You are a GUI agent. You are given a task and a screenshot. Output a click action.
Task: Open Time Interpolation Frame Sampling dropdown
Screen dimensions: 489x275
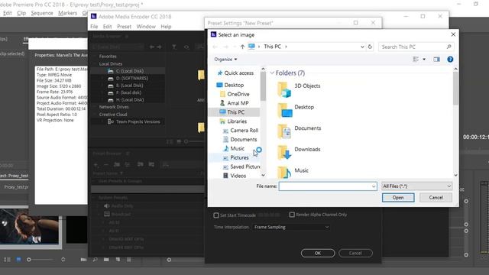pyautogui.click(x=291, y=228)
